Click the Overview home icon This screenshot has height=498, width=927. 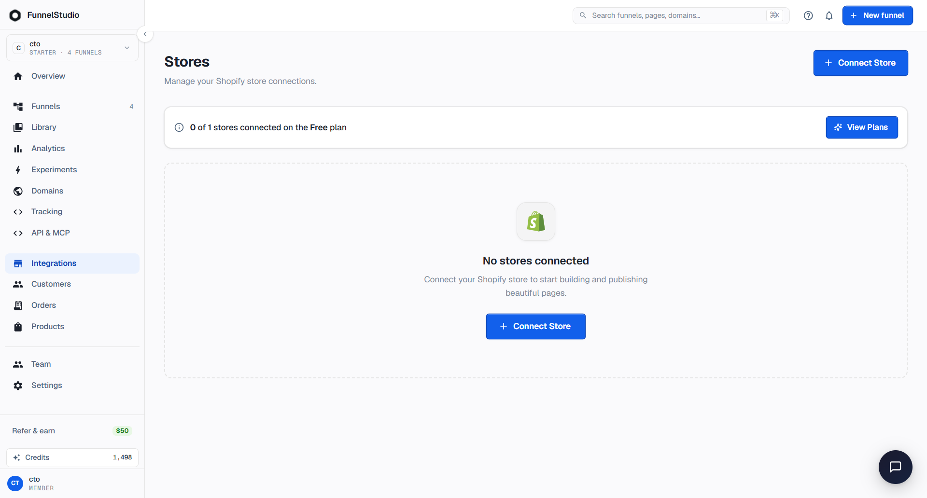[18, 76]
